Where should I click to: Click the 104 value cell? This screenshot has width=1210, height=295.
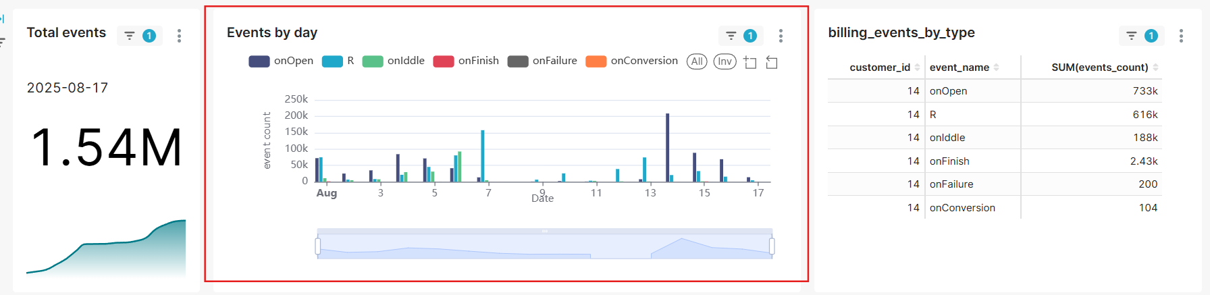(x=1091, y=208)
